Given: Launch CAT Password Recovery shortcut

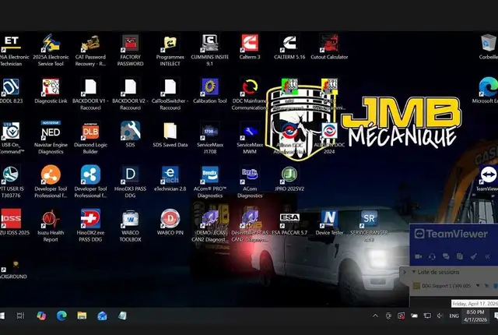Looking at the screenshot, I should tap(90, 50).
